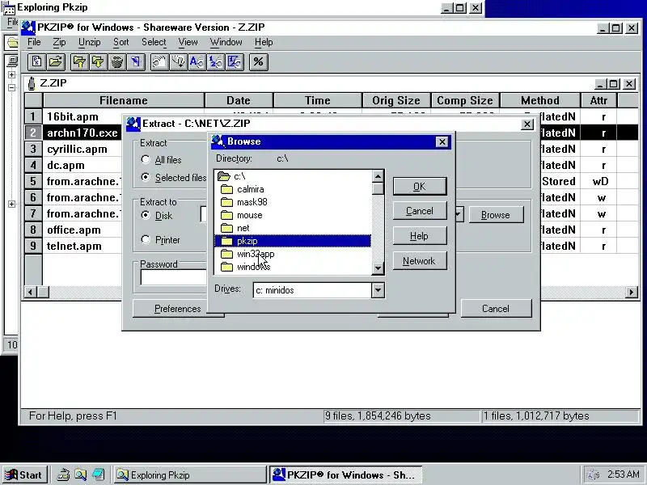Click the Extract files toolbar icon
The image size is (647, 485).
click(x=98, y=62)
